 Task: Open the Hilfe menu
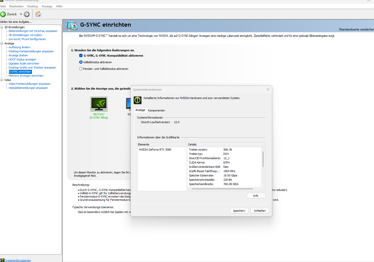pos(59,6)
